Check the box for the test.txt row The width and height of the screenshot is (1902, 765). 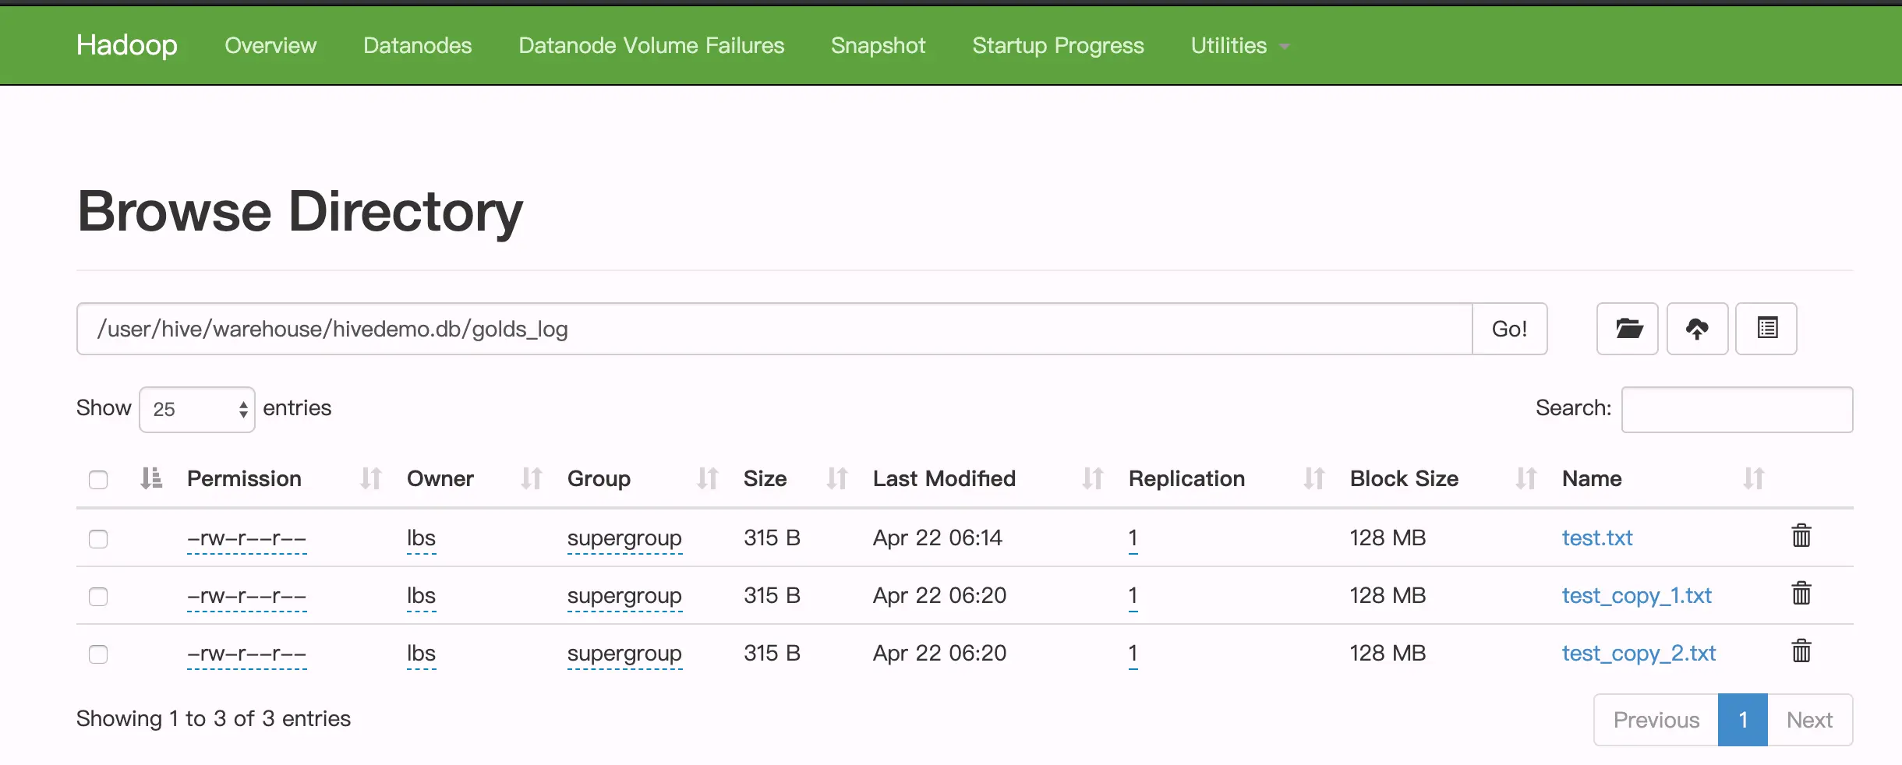pyautogui.click(x=98, y=539)
